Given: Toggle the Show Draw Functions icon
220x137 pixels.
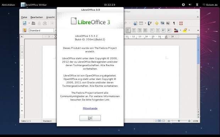Looking at the screenshot, I should pyautogui.click(x=150, y=23).
